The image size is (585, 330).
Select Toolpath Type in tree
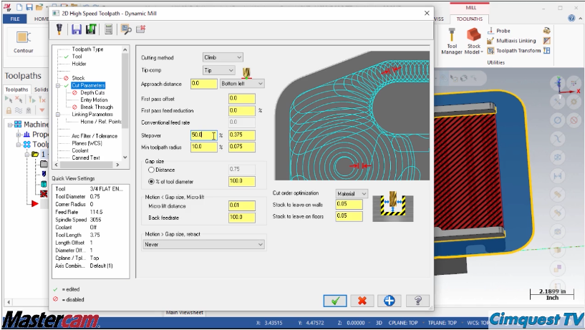(x=87, y=49)
